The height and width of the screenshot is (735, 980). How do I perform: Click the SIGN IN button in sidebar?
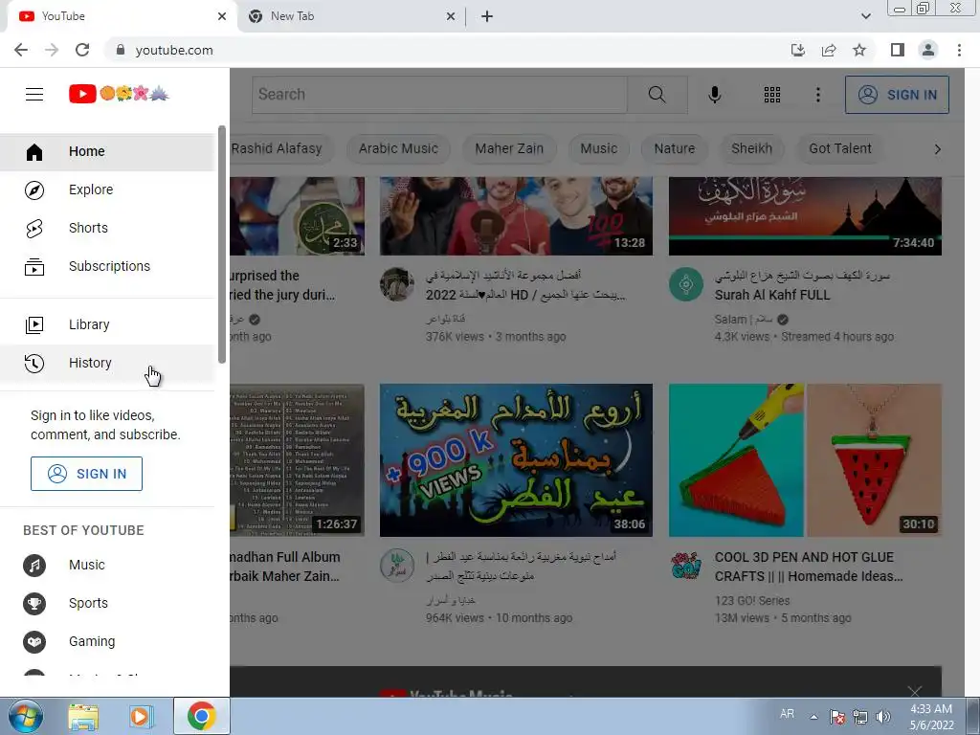(86, 474)
